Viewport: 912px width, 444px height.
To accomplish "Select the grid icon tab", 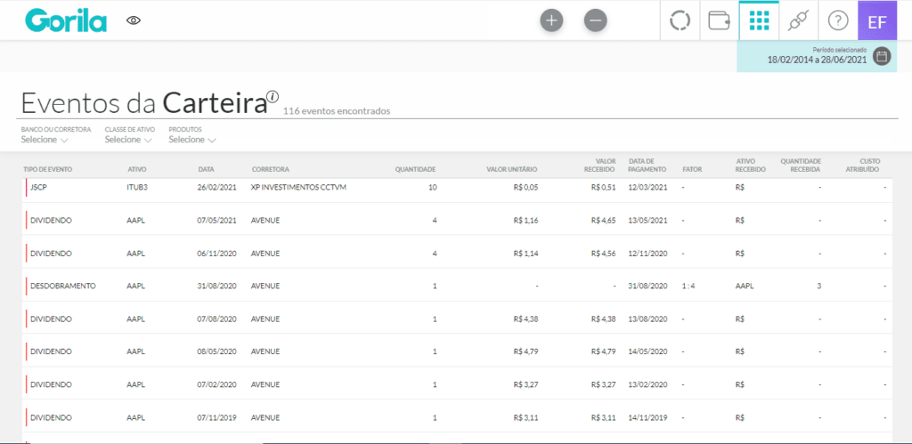I will pyautogui.click(x=759, y=20).
